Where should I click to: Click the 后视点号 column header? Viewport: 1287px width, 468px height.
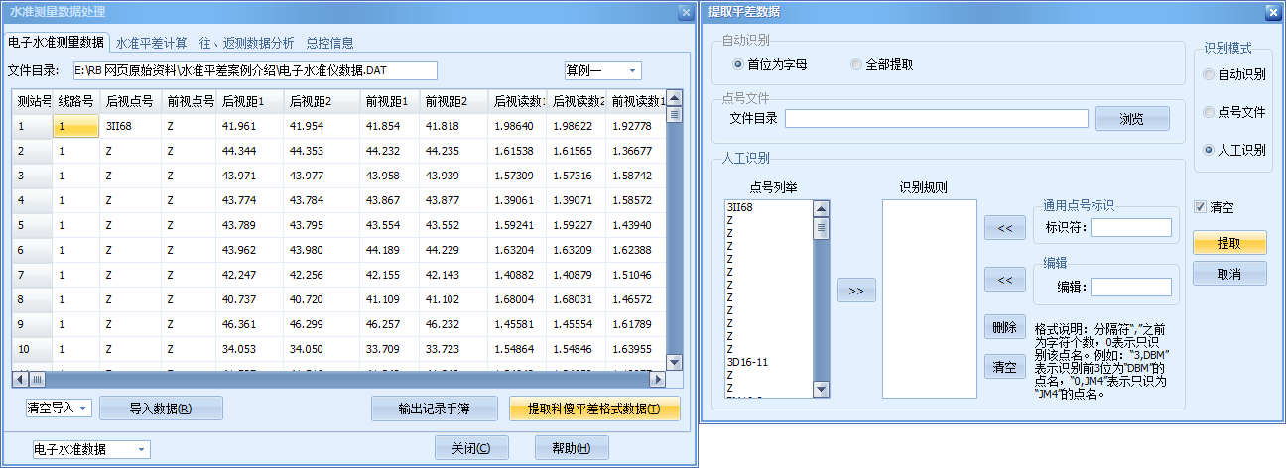131,101
